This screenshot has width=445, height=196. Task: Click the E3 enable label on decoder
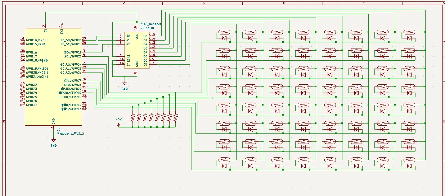point(128,56)
